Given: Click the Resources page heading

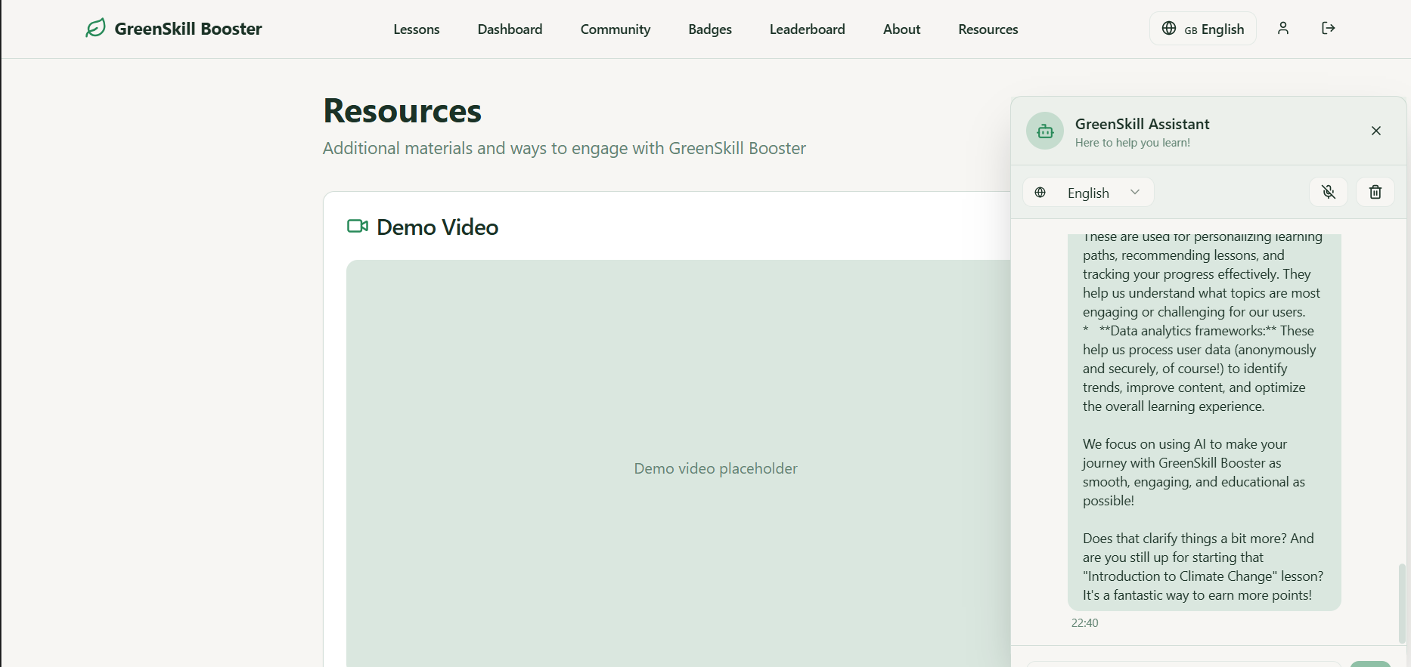Looking at the screenshot, I should [x=402, y=111].
